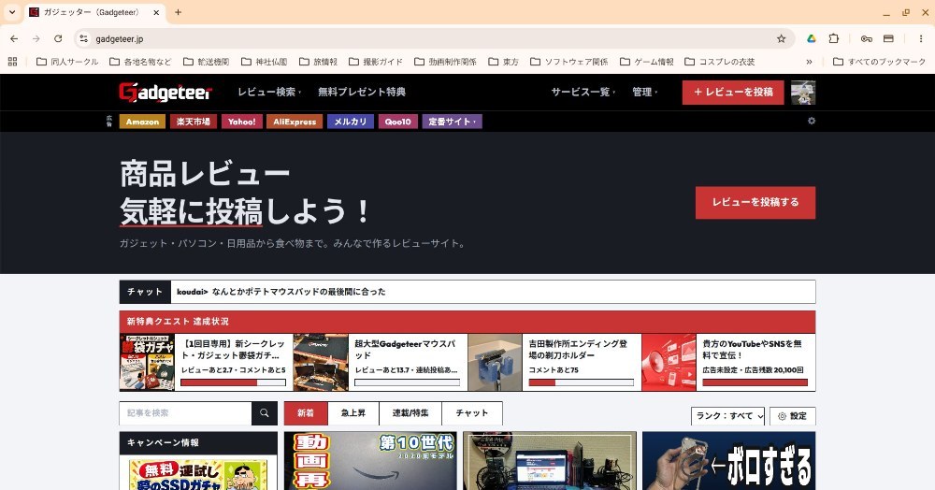The height and width of the screenshot is (490, 935).
Task: Click the チャット label beside ticker
Action: click(x=145, y=292)
